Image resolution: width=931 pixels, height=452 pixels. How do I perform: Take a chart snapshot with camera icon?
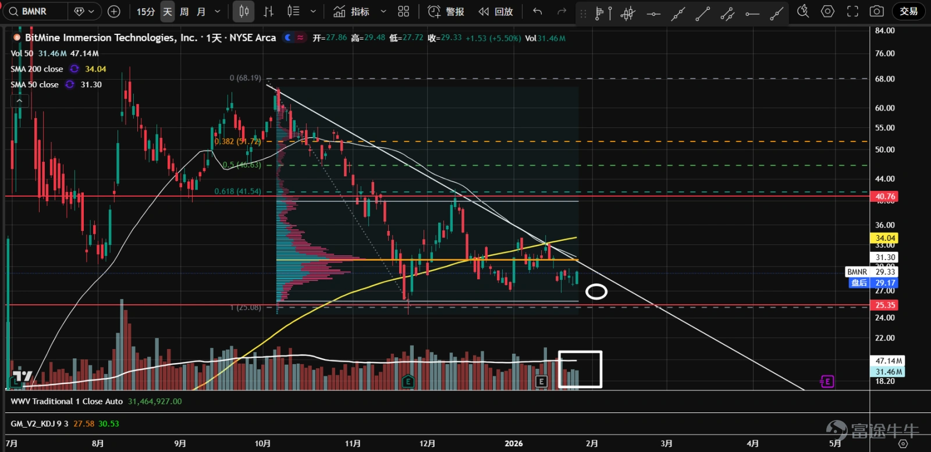(x=877, y=11)
